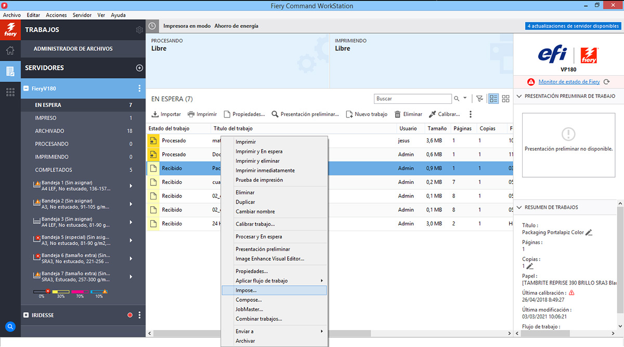Click the home icon in left sidebar

click(10, 50)
